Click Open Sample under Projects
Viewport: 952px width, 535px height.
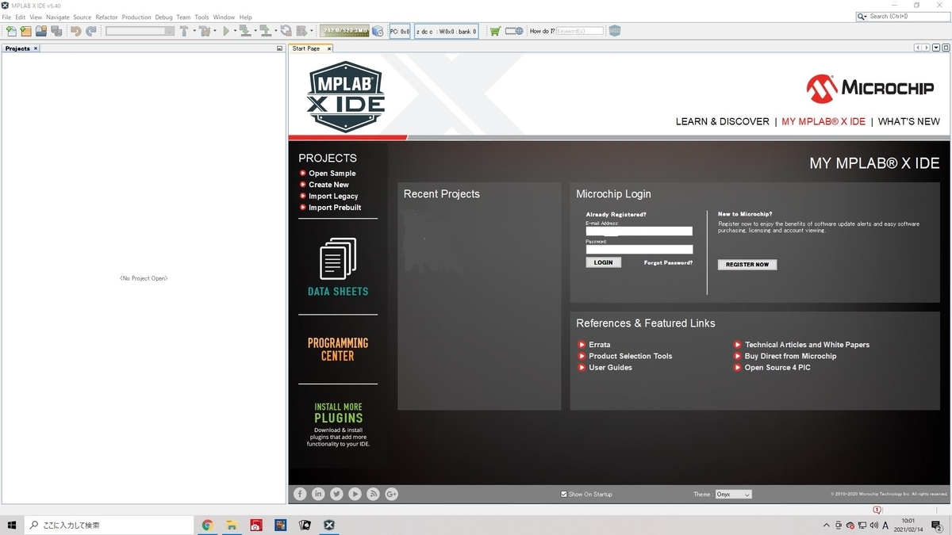coord(332,174)
